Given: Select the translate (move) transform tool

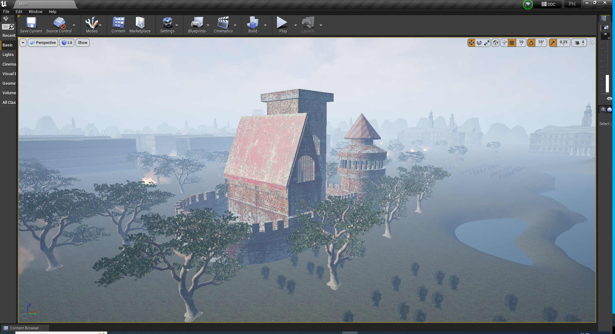Looking at the screenshot, I should [471, 43].
